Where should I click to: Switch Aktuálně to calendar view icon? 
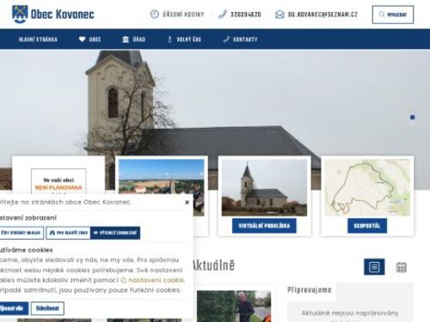coord(402,267)
